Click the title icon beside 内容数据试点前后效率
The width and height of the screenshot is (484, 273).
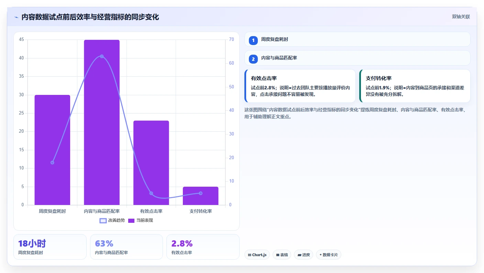point(16,17)
